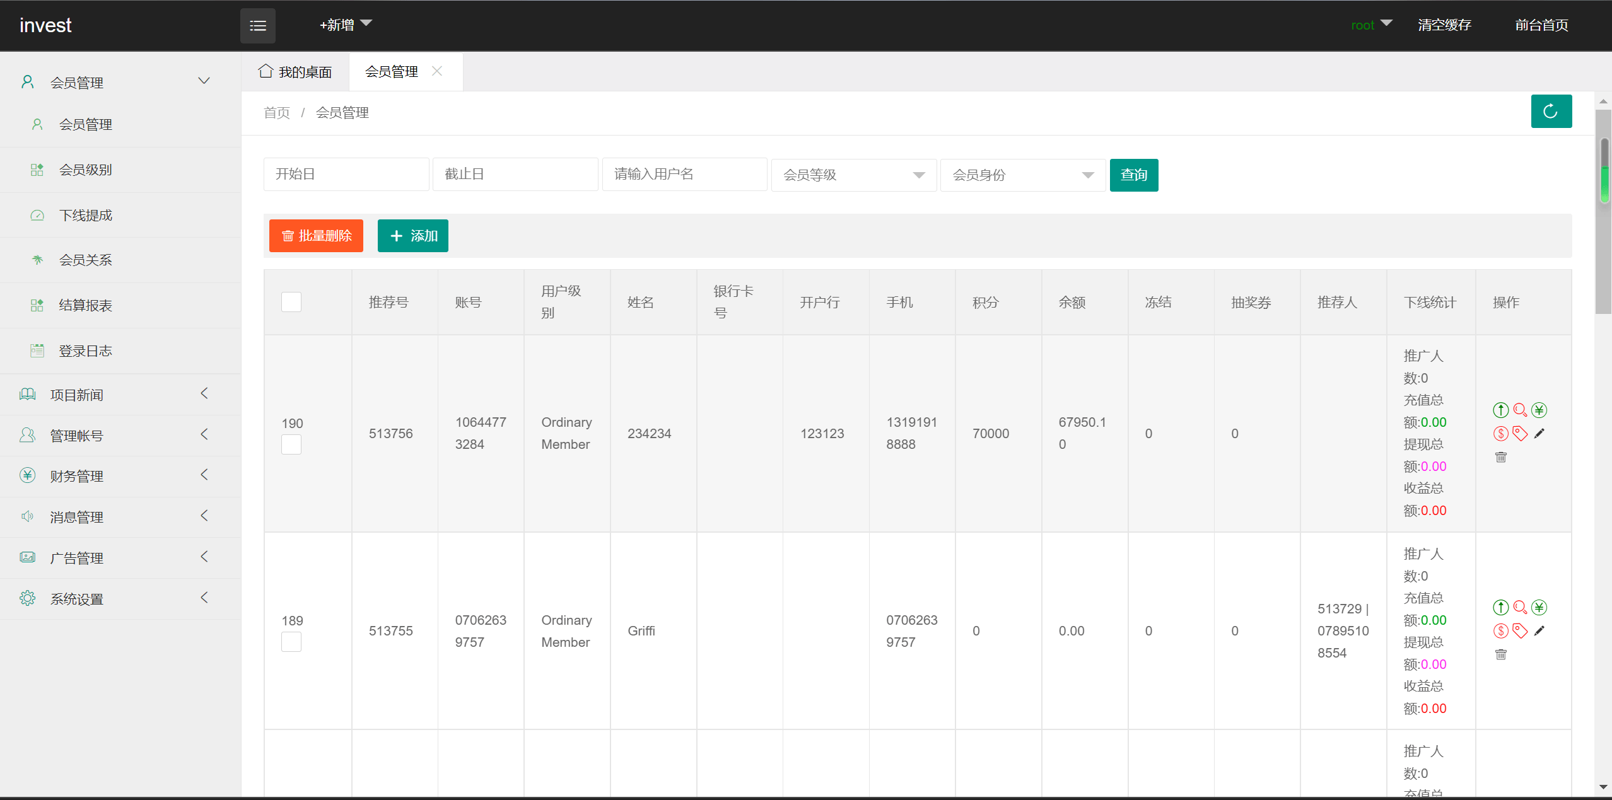Click the green 添加 button
1612x800 pixels.
[x=412, y=236]
